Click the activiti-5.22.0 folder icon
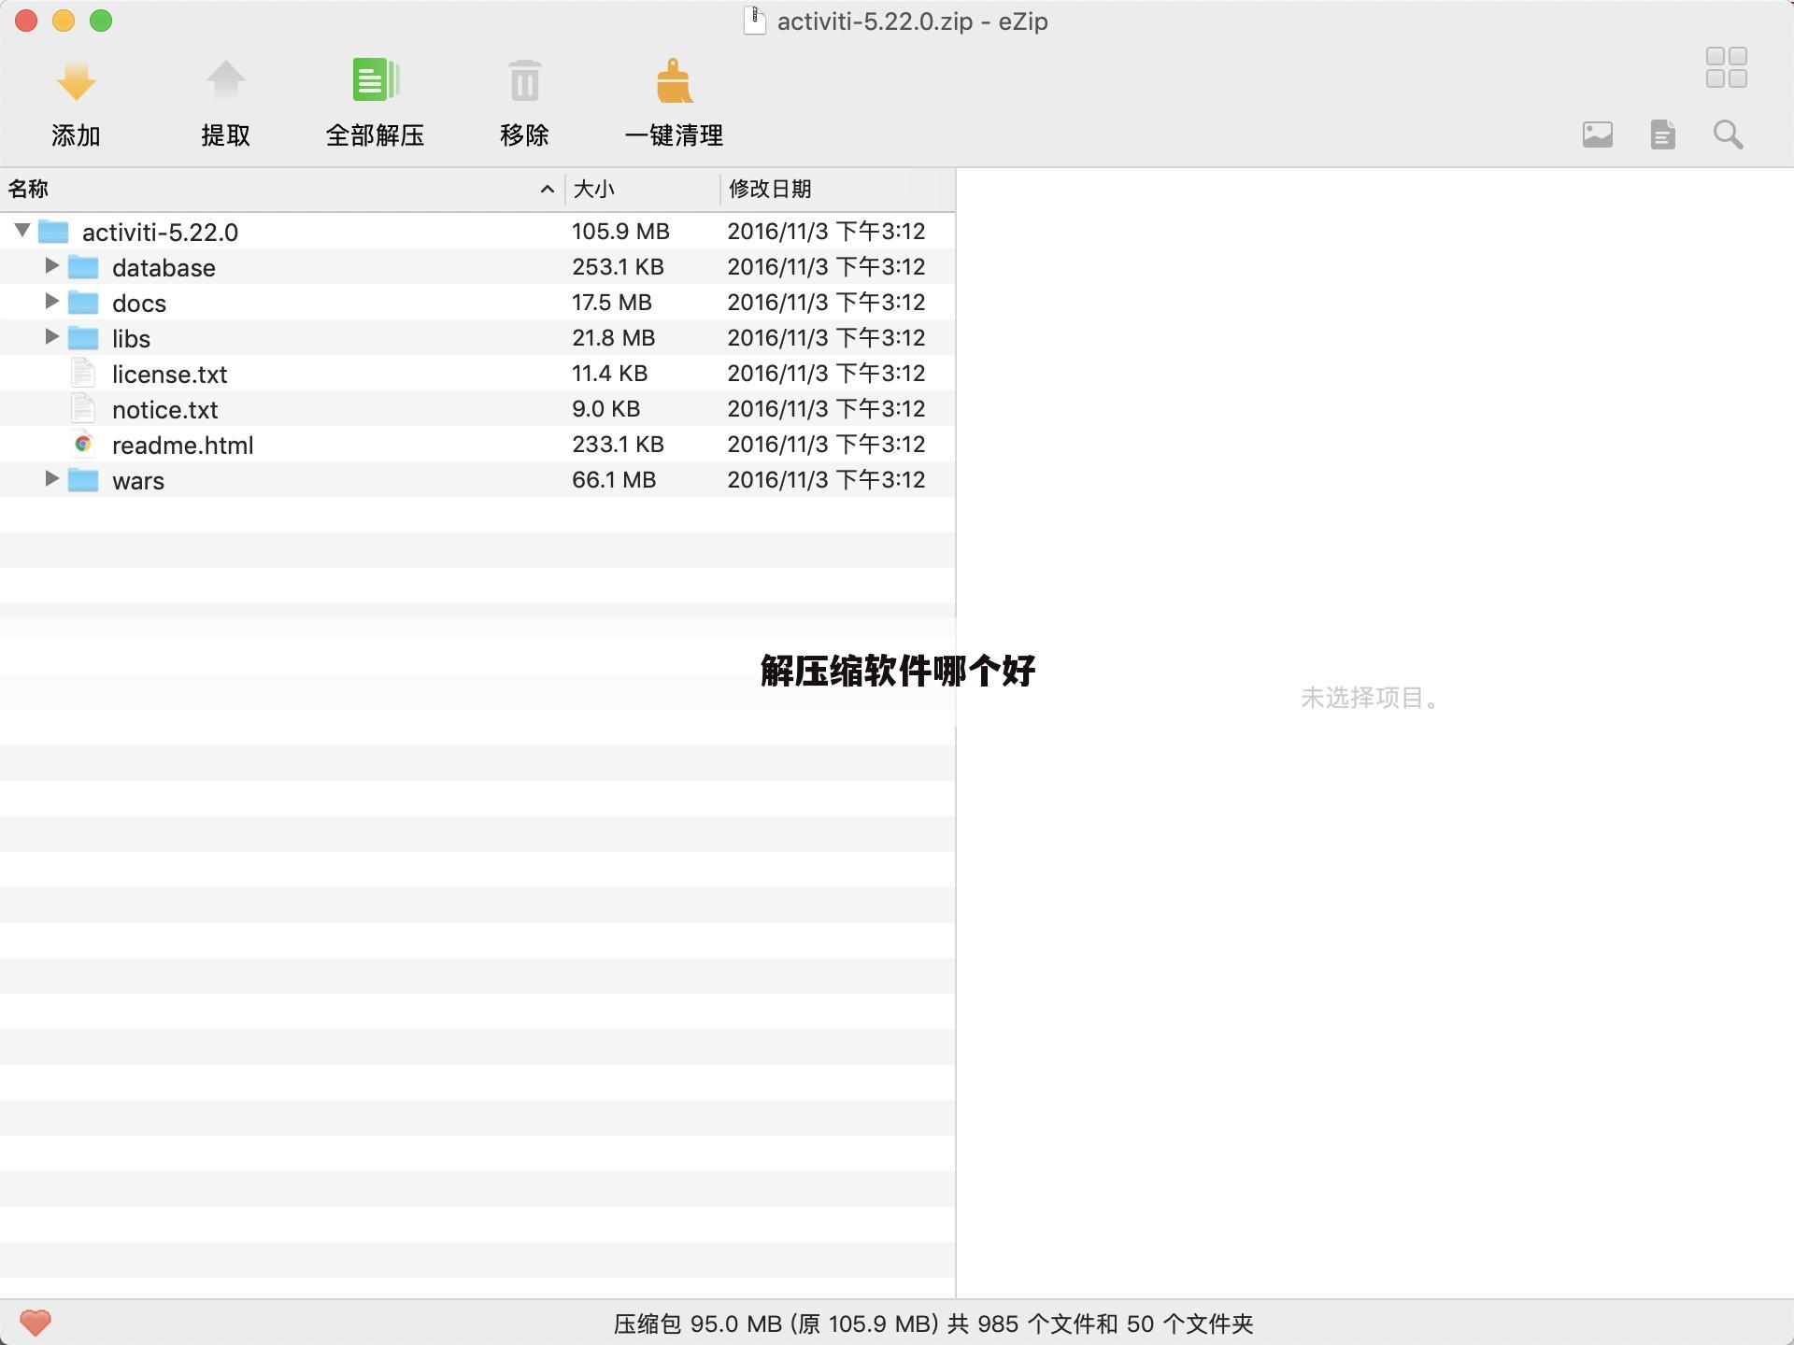This screenshot has height=1345, width=1794. click(x=53, y=231)
